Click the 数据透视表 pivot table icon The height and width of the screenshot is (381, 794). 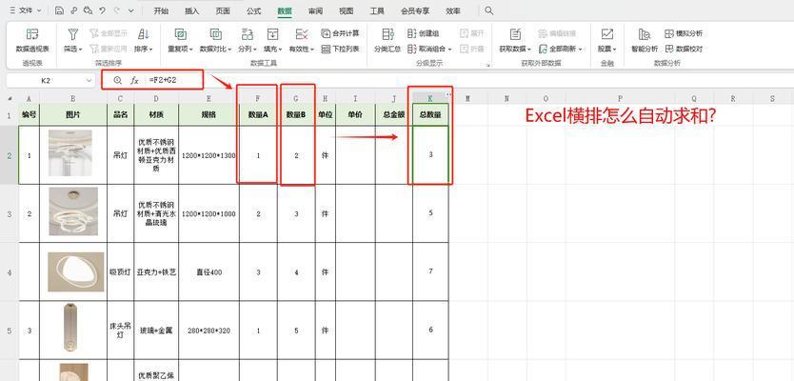[x=32, y=34]
